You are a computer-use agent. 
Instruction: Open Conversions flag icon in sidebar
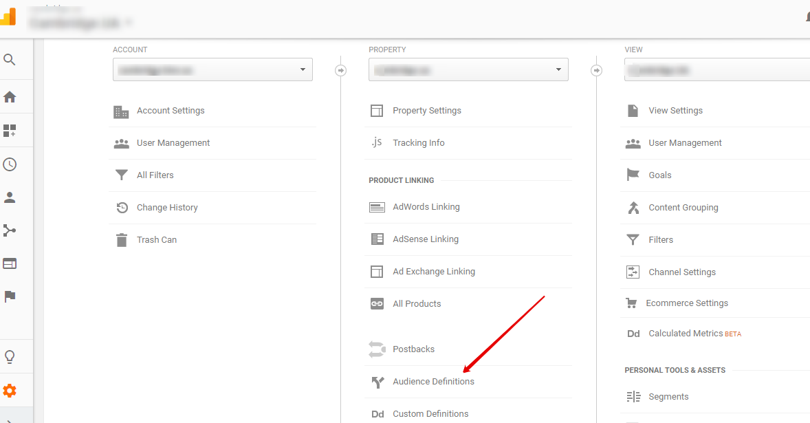10,296
